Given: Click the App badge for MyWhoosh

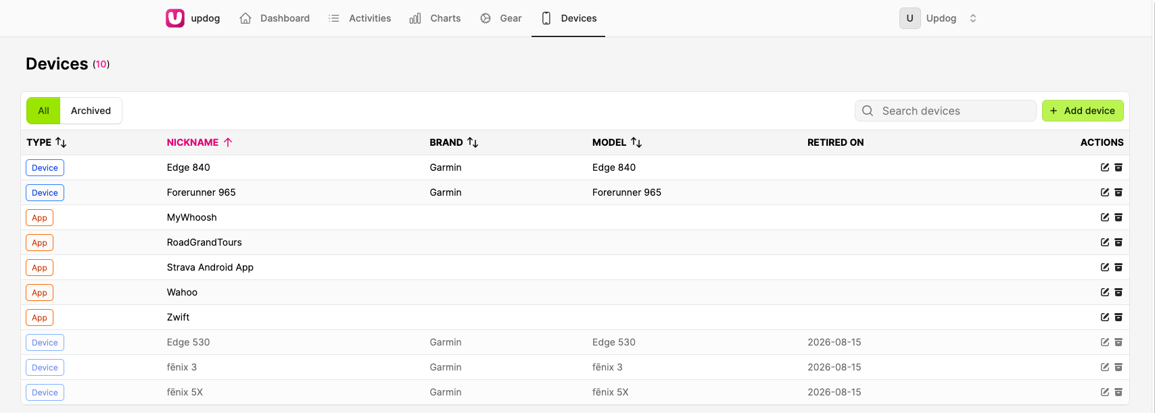Looking at the screenshot, I should click(39, 218).
